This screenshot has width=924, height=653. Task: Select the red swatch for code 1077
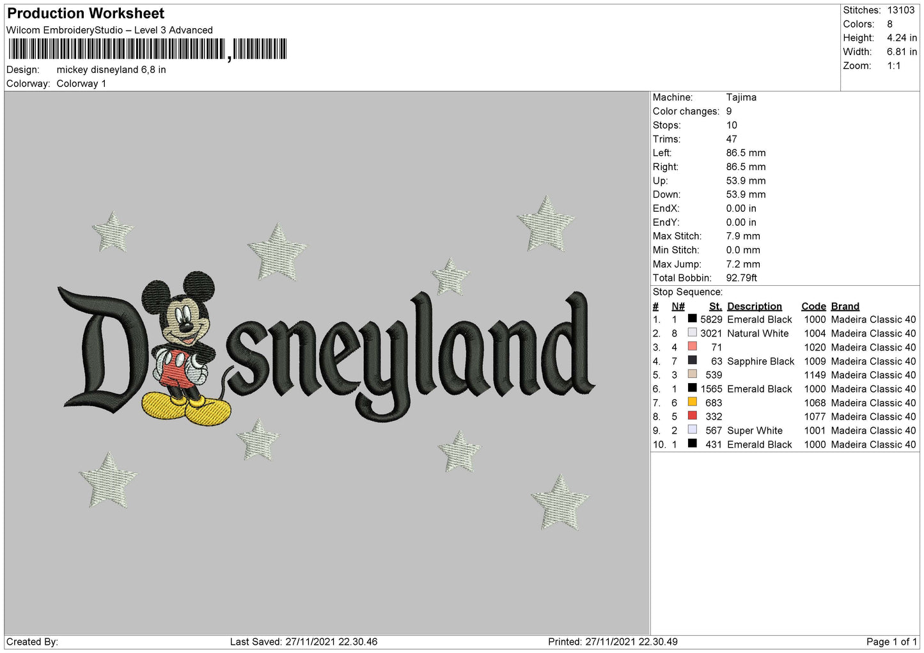pos(692,416)
